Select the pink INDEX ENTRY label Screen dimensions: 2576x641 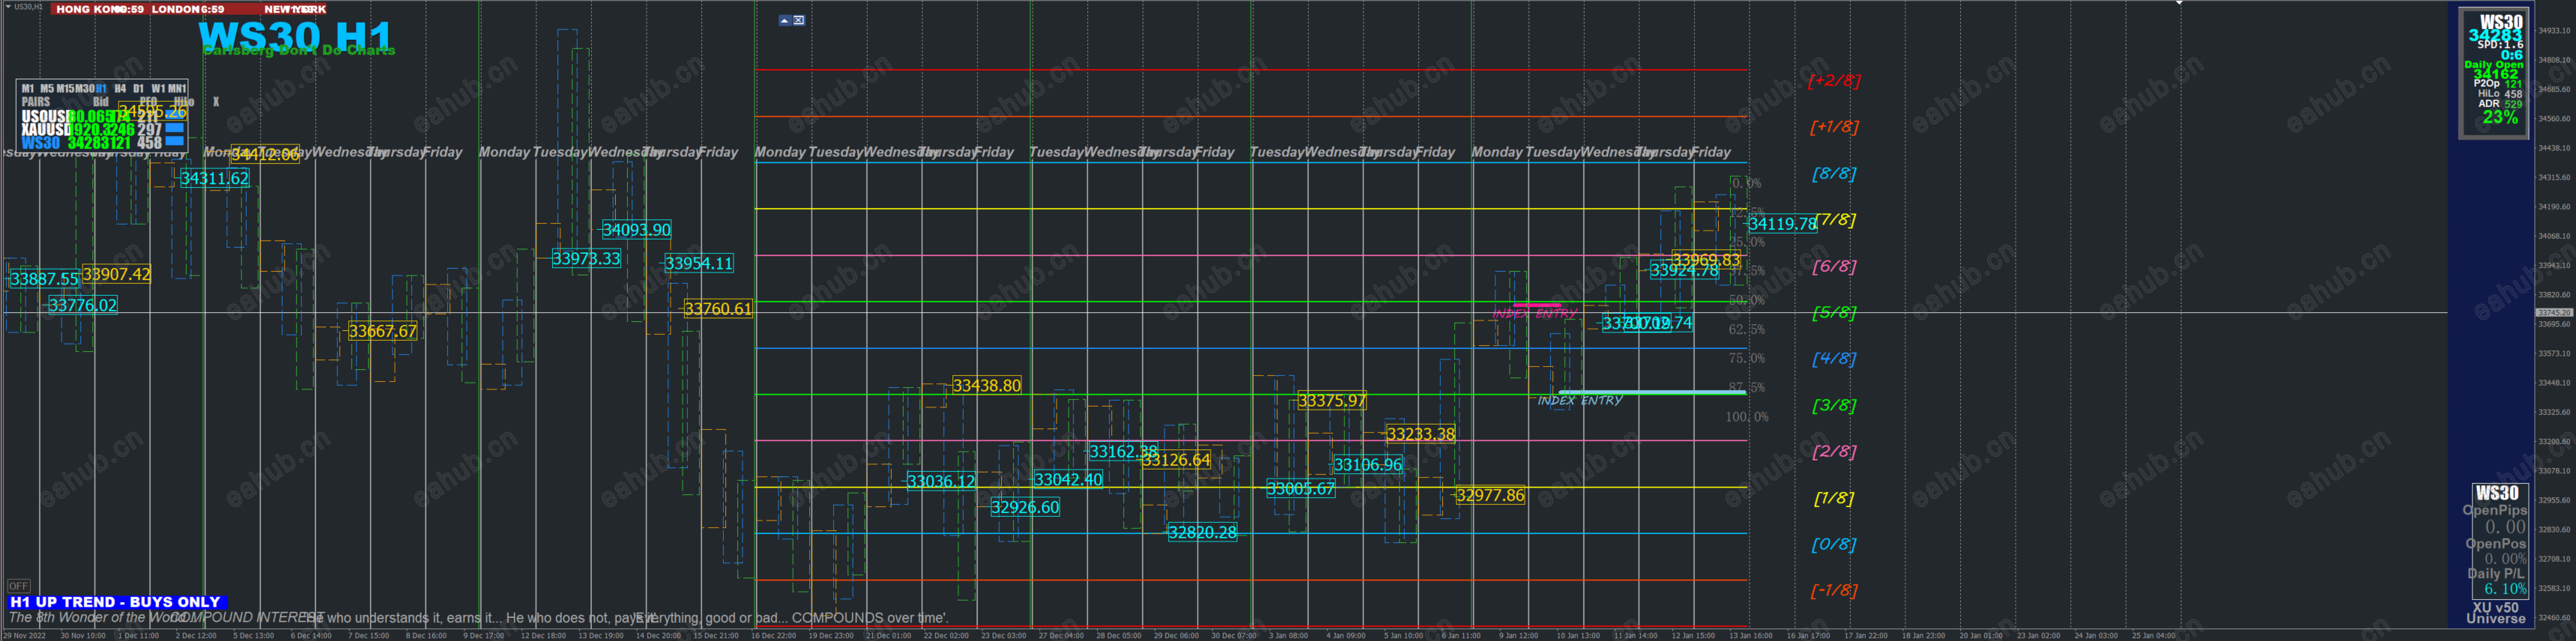(x=1534, y=313)
